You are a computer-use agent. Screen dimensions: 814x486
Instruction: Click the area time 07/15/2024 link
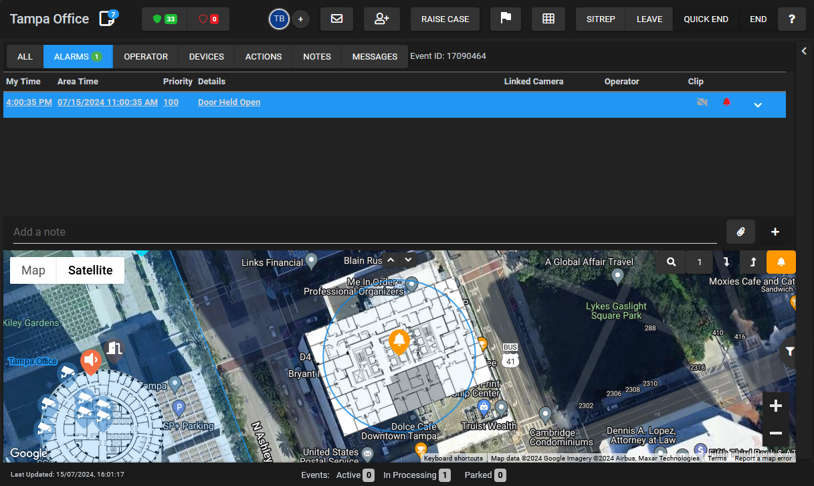pyautogui.click(x=108, y=102)
